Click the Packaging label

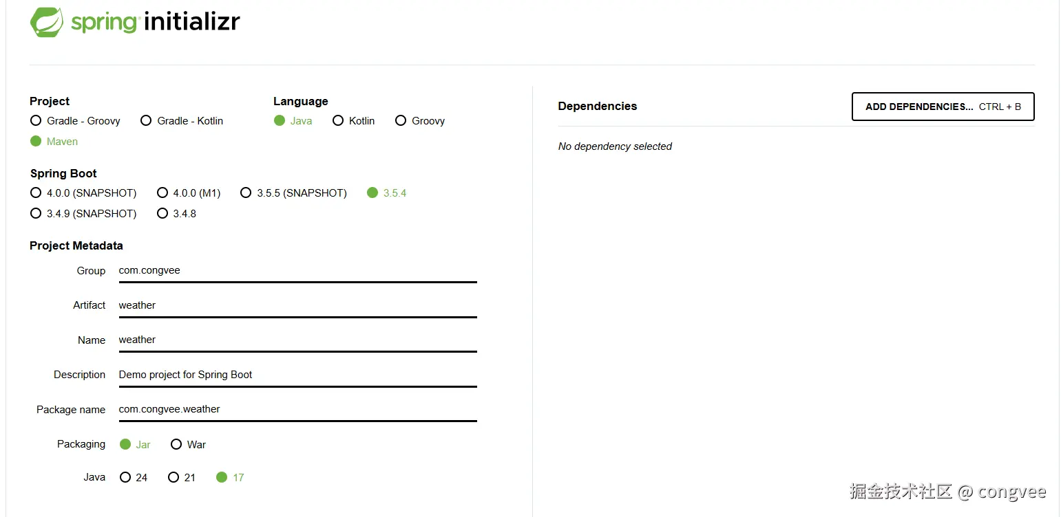pyautogui.click(x=81, y=444)
